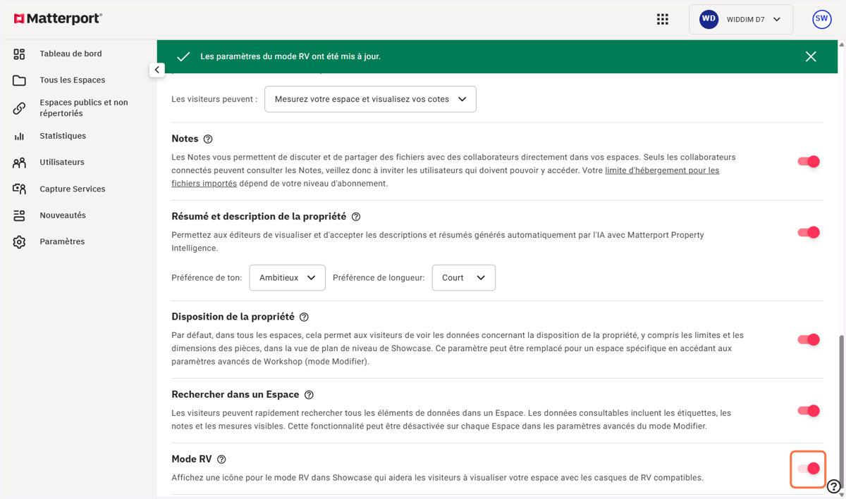Click the Matterport logo
Viewport: 846px width, 499px height.
pyautogui.click(x=58, y=19)
